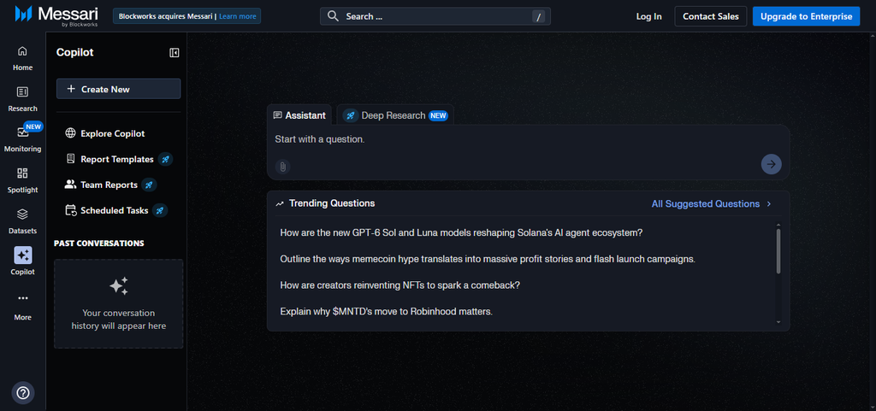Screen dimensions: 876x411
Task: Open Report Templates
Action: point(117,160)
